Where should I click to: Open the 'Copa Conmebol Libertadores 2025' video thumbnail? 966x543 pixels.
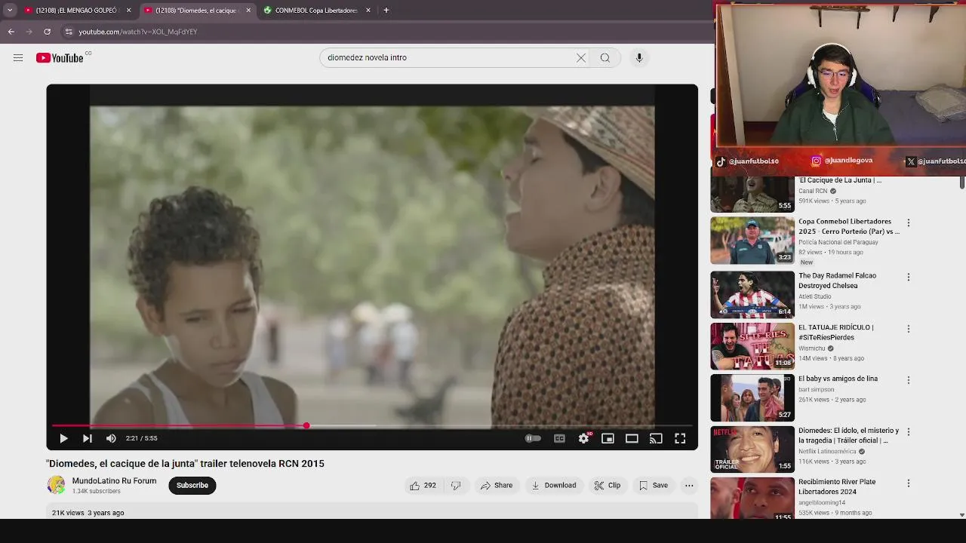752,241
